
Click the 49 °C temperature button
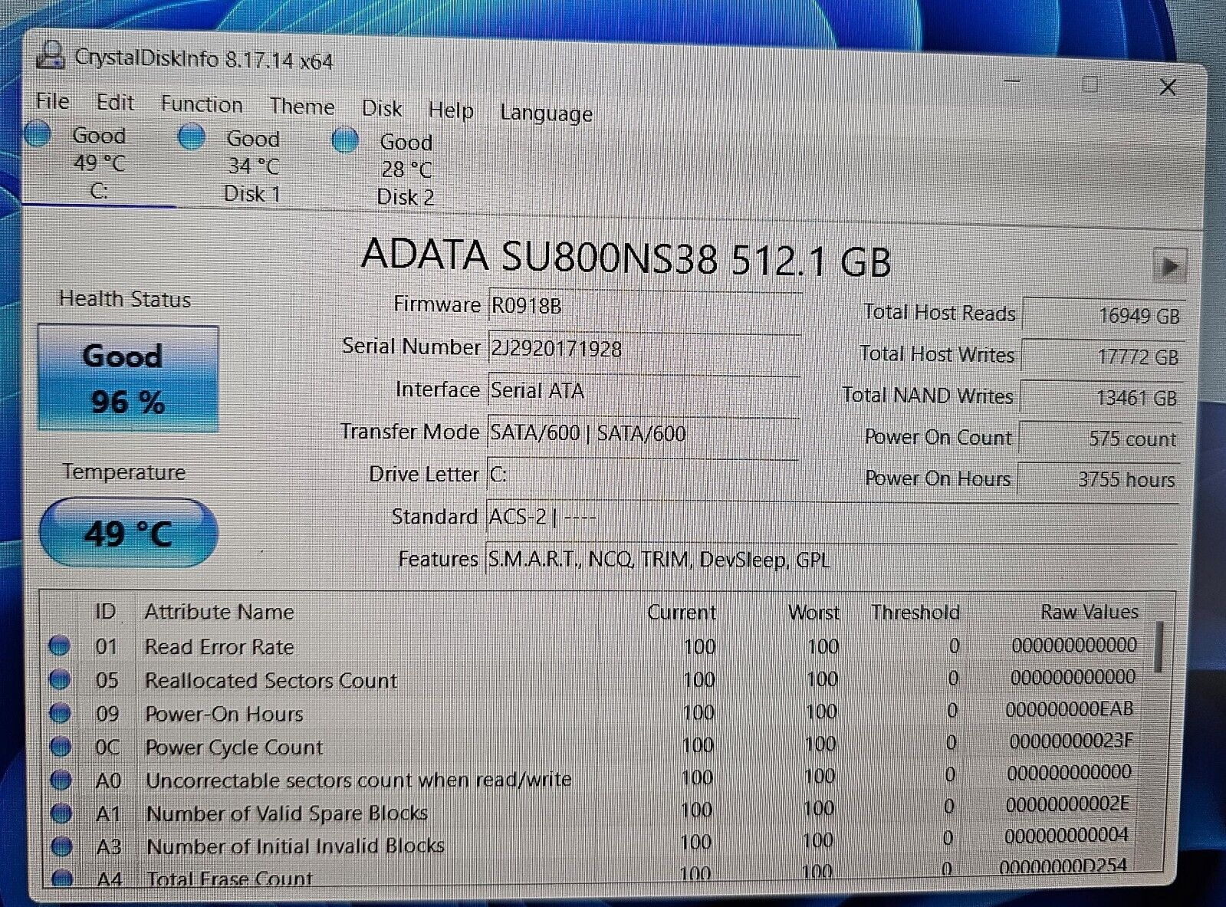click(x=128, y=532)
